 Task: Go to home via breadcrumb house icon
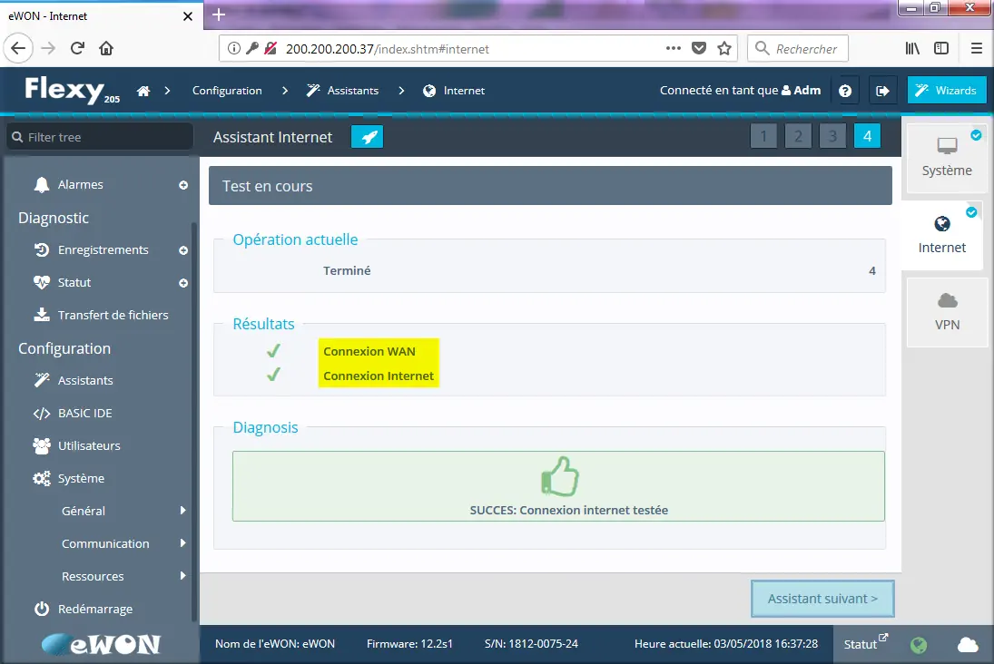(x=143, y=91)
